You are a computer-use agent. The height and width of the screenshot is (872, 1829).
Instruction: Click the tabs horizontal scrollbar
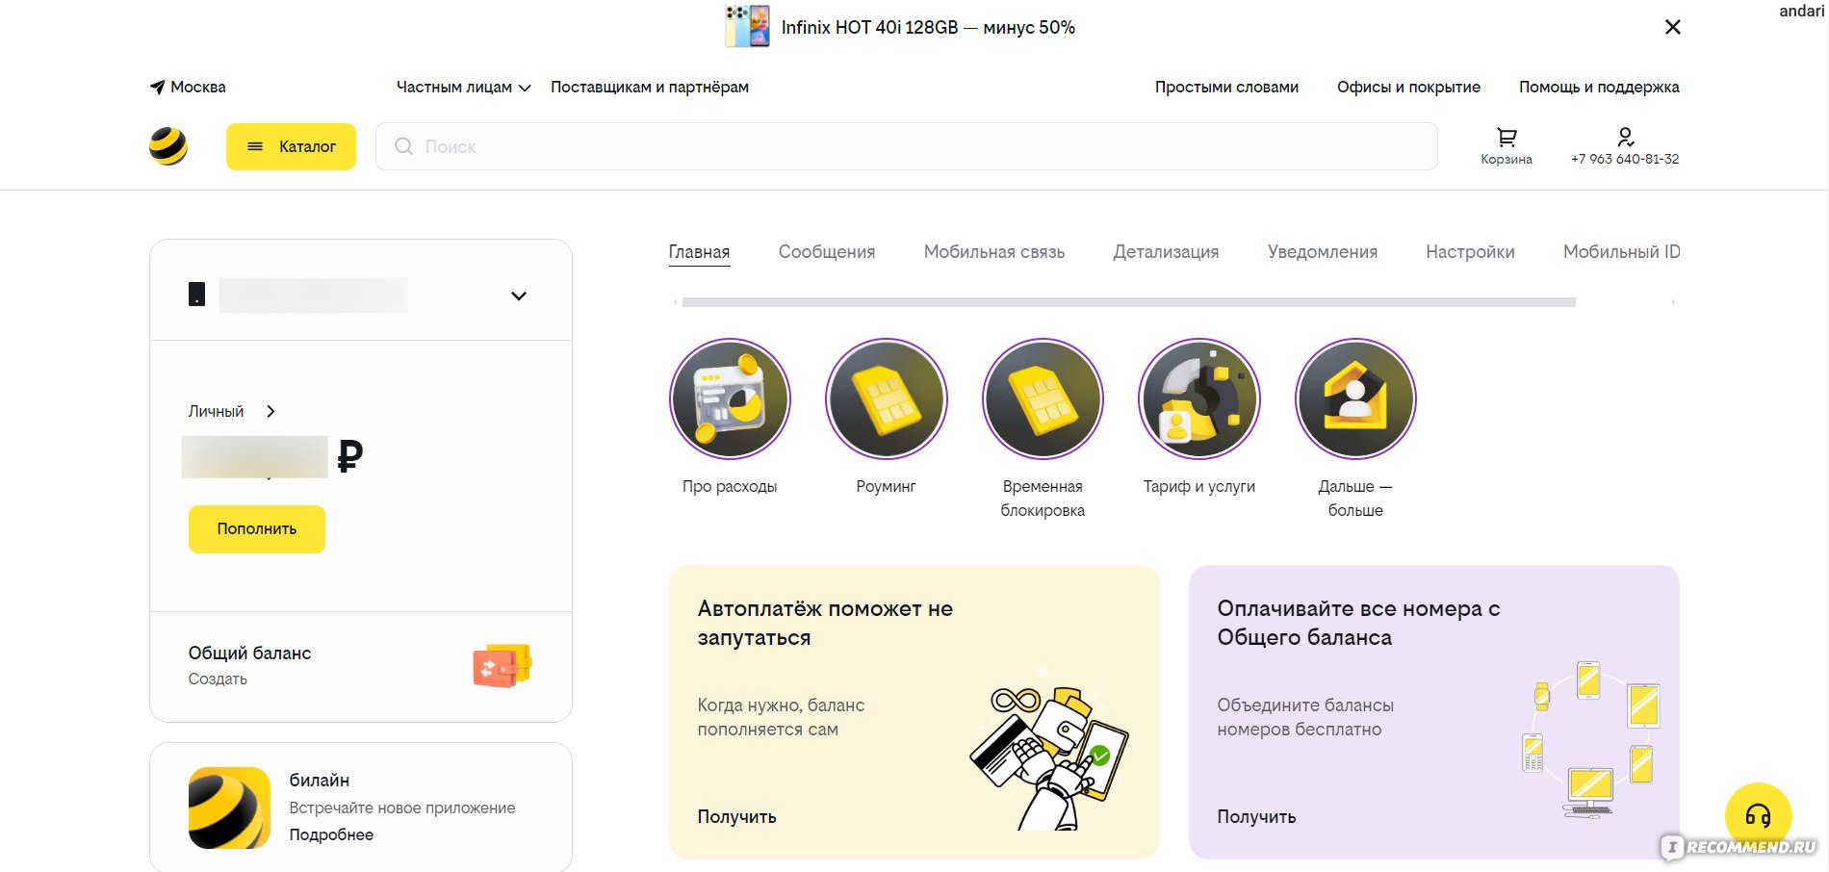pyautogui.click(x=1128, y=302)
